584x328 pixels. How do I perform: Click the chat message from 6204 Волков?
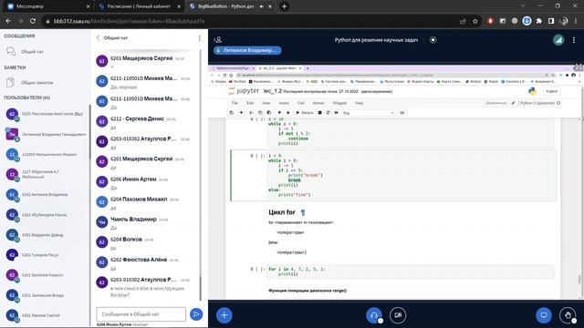point(145,243)
